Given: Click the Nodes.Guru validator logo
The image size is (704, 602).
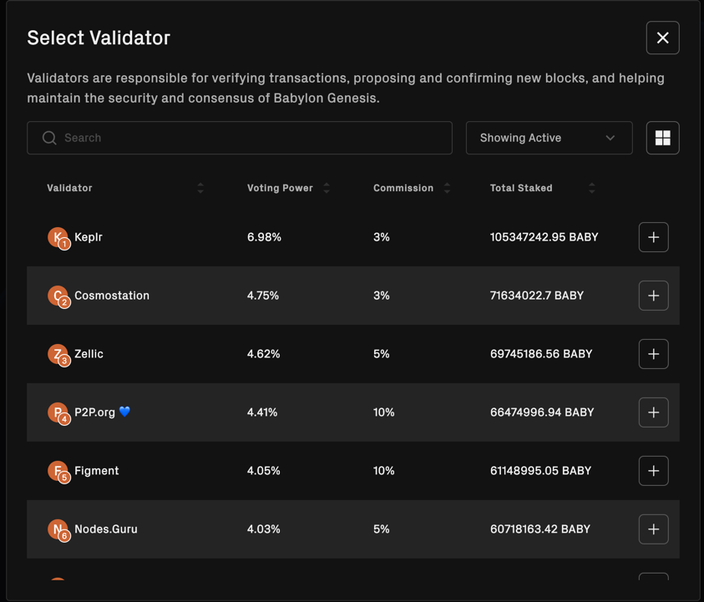Looking at the screenshot, I should pyautogui.click(x=56, y=529).
